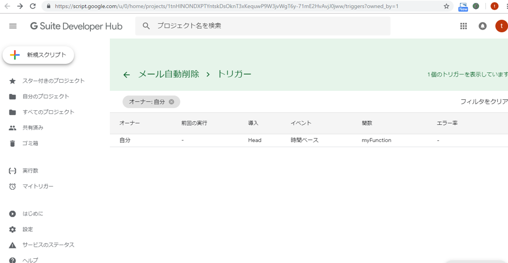The width and height of the screenshot is (508, 263).
Task: Click the people icon beside 共有済み
Action: [12, 128]
